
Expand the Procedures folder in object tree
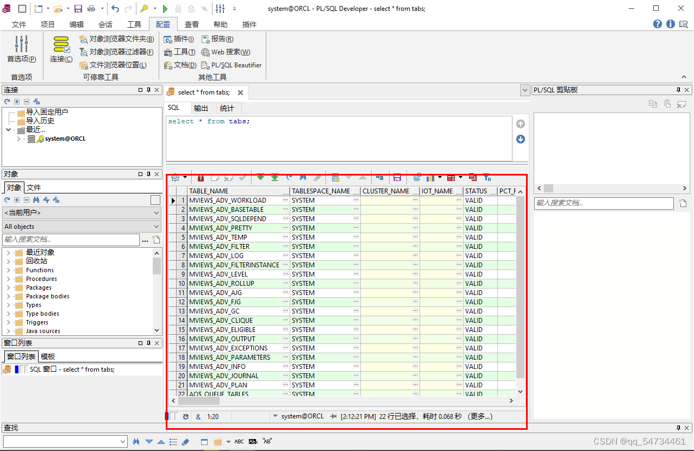pos(8,279)
